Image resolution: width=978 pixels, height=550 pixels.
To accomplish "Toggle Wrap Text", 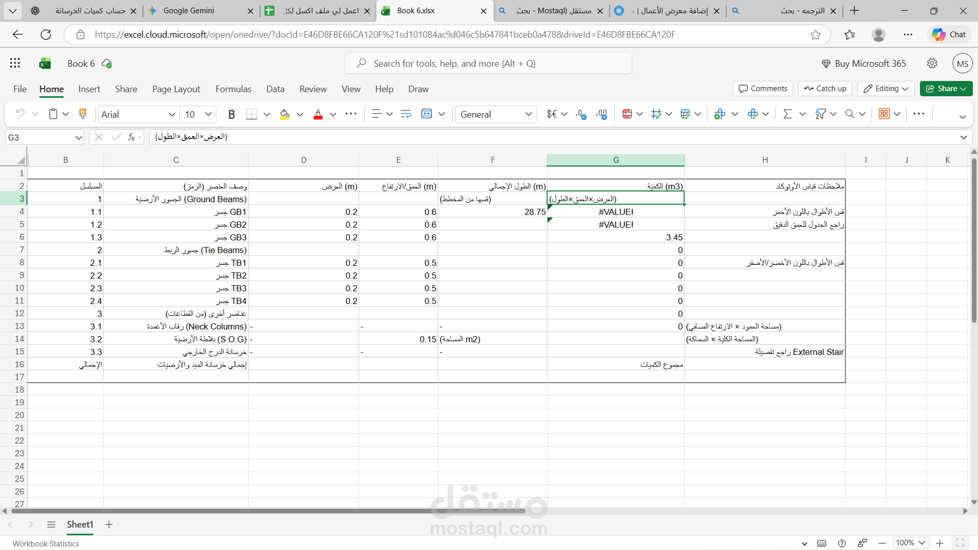I will click(406, 114).
